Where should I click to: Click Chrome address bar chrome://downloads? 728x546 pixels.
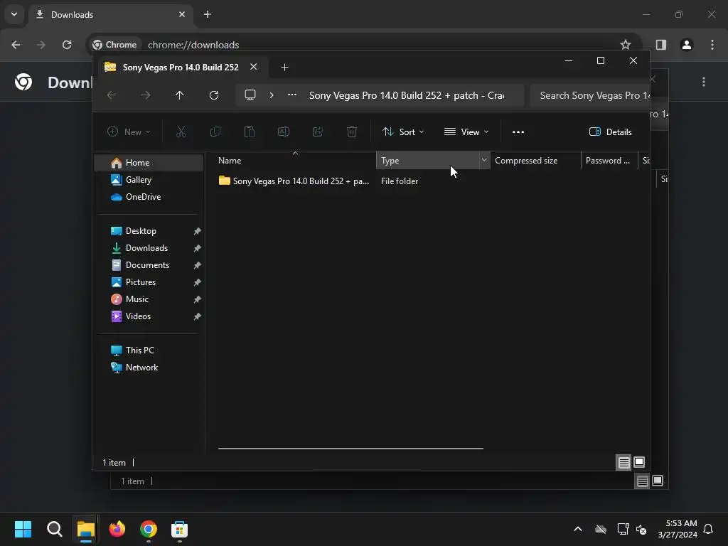(193, 45)
